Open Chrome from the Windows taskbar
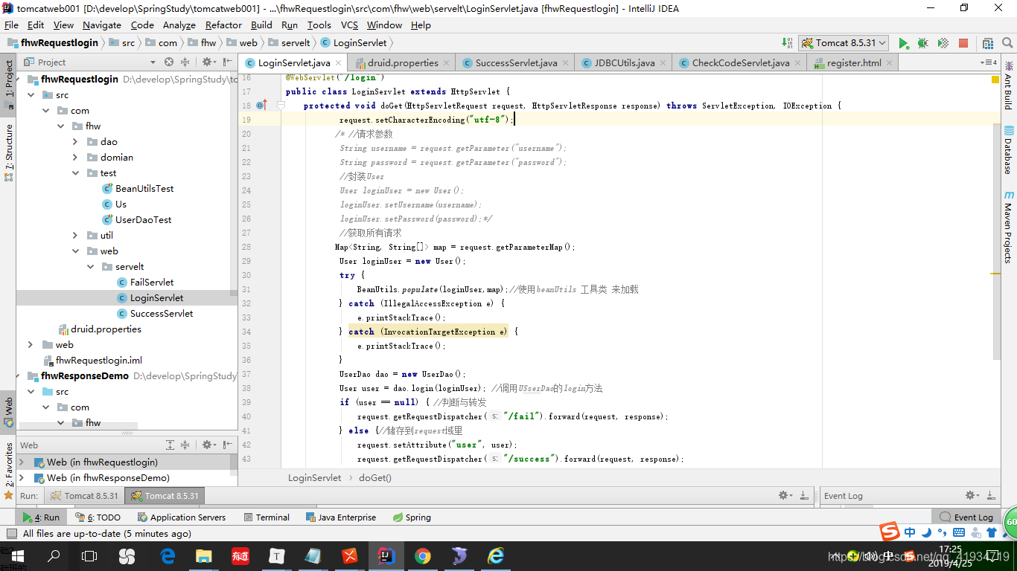Viewport: 1017px width, 571px height. (422, 555)
